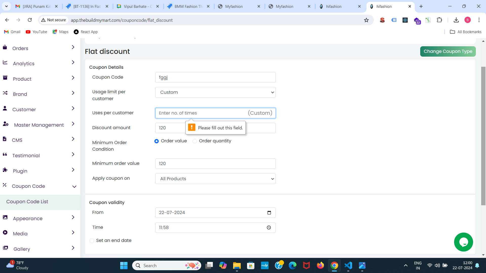
Task: Open the browser Downloads icon
Action: pyautogui.click(x=456, y=20)
